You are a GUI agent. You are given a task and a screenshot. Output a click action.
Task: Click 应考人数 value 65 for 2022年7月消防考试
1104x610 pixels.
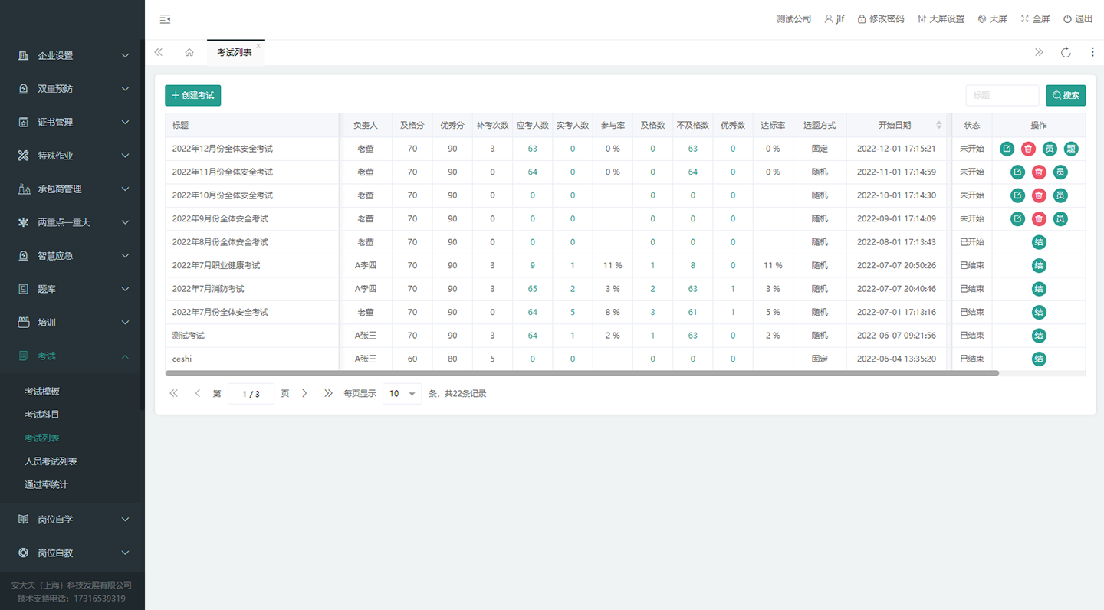click(533, 289)
